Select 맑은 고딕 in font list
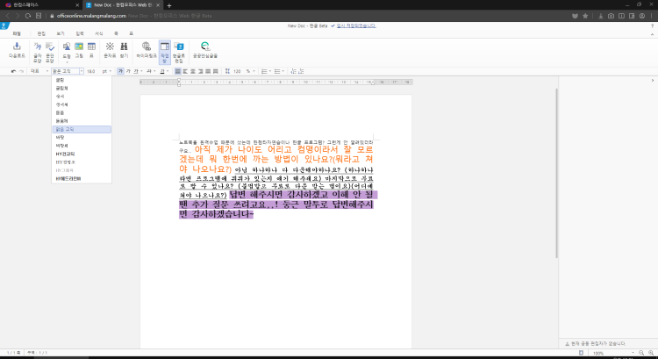658x359 pixels. pyautogui.click(x=64, y=129)
